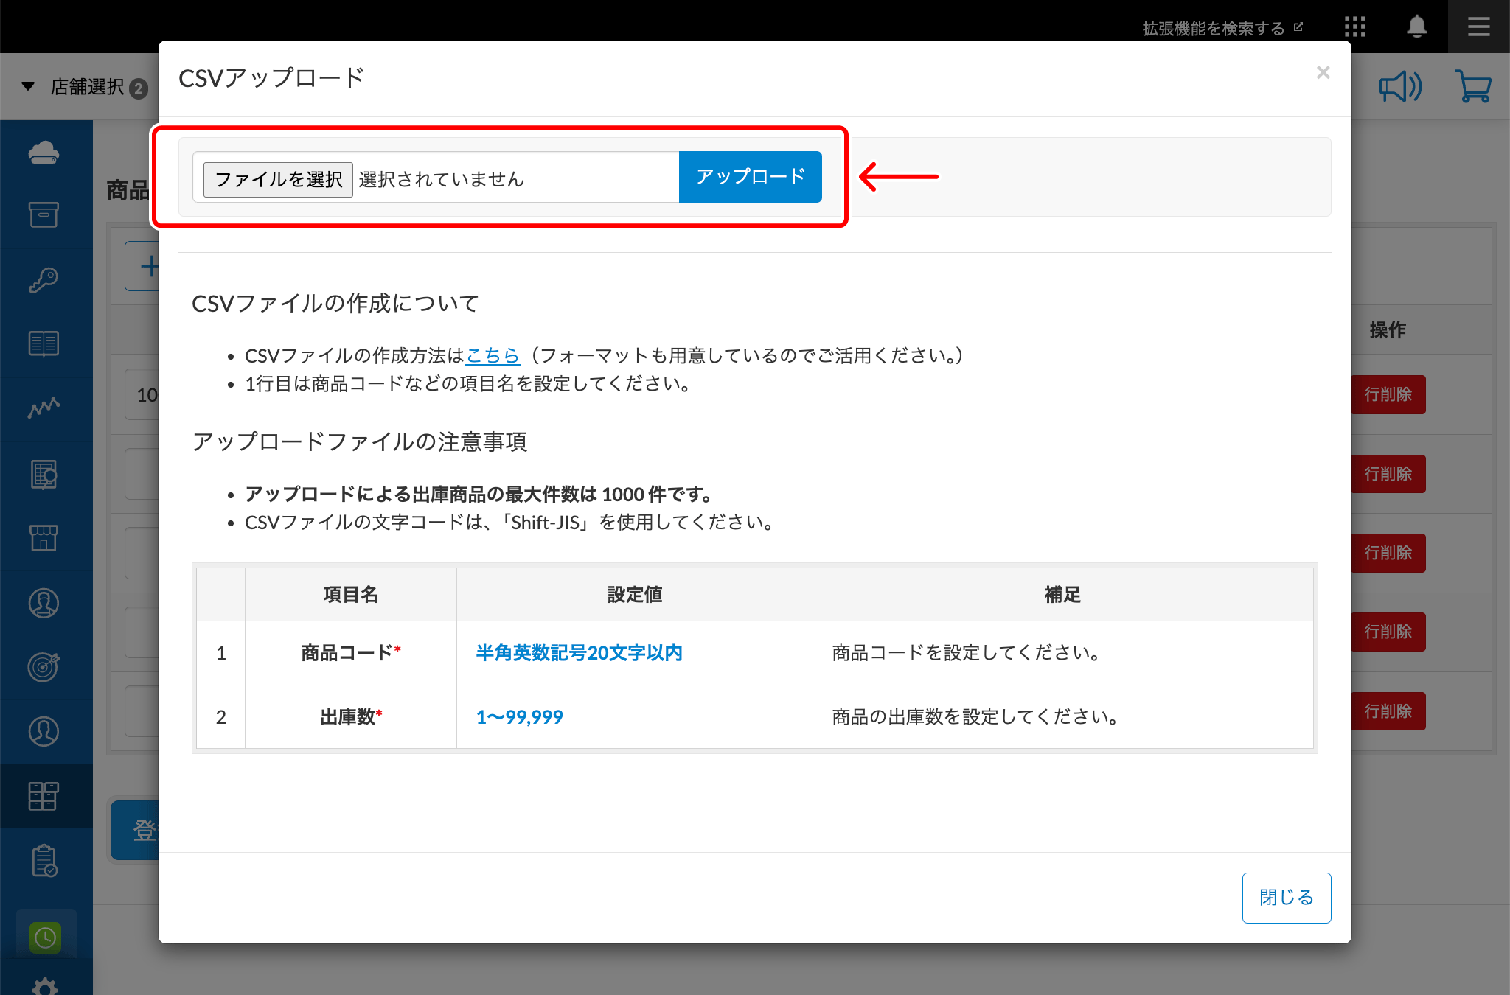
Task: Click the 項目名 column header
Action: pos(350,594)
